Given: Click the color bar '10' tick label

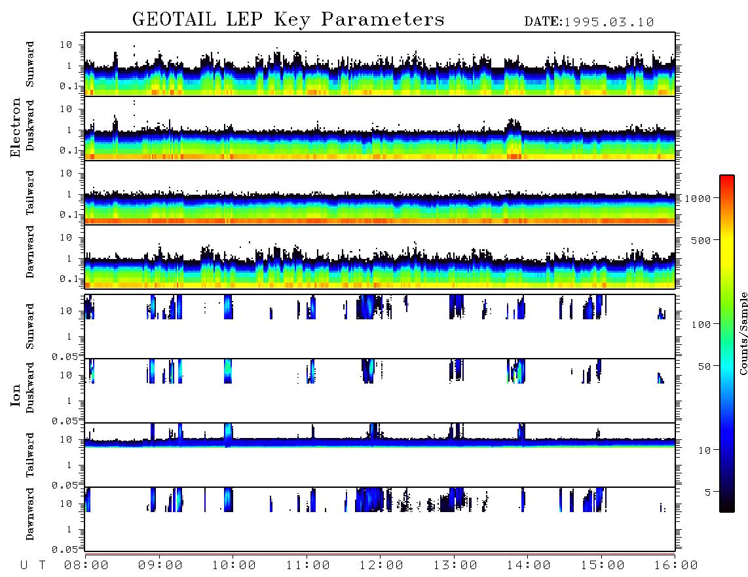Looking at the screenshot, I should click(704, 450).
